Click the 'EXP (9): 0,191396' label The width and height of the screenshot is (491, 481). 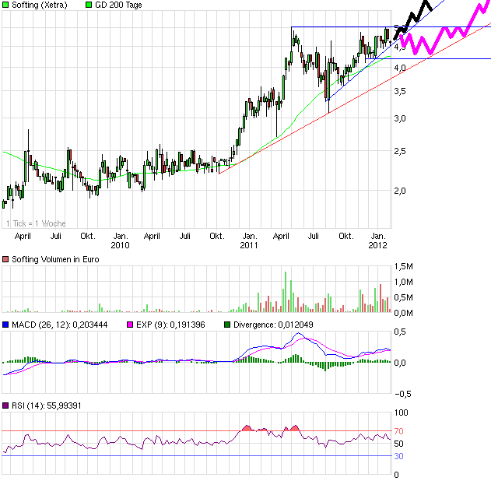tap(170, 325)
